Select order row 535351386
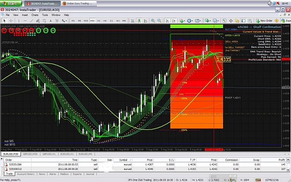 [x=145, y=165]
